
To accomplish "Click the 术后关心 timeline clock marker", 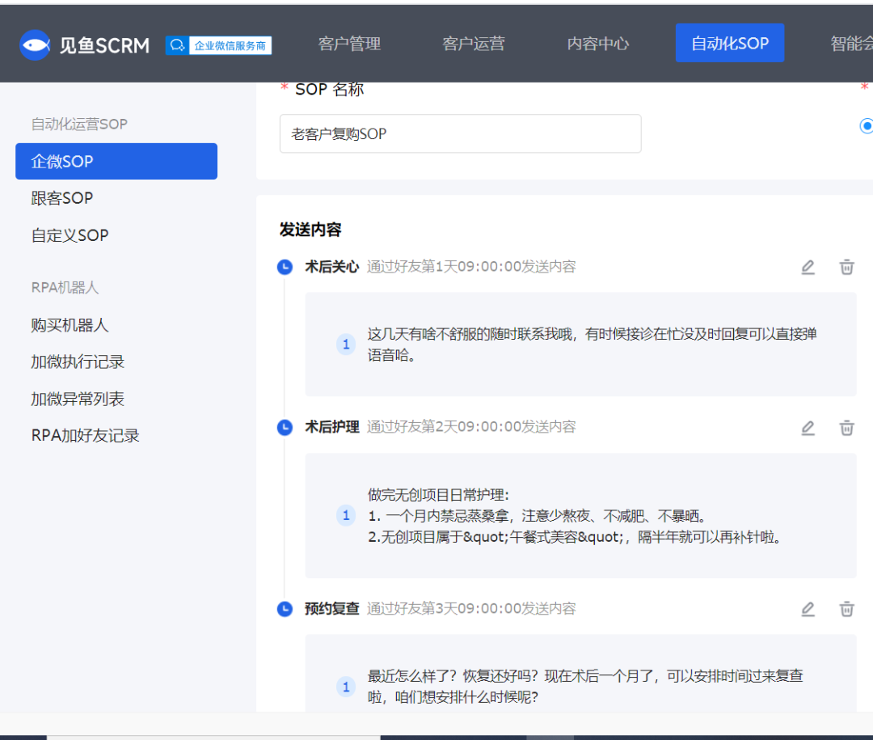I will tap(285, 267).
